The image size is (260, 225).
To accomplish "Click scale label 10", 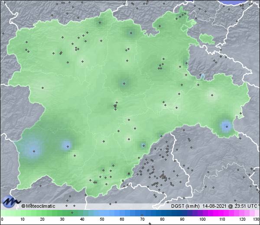I will click(23, 219).
